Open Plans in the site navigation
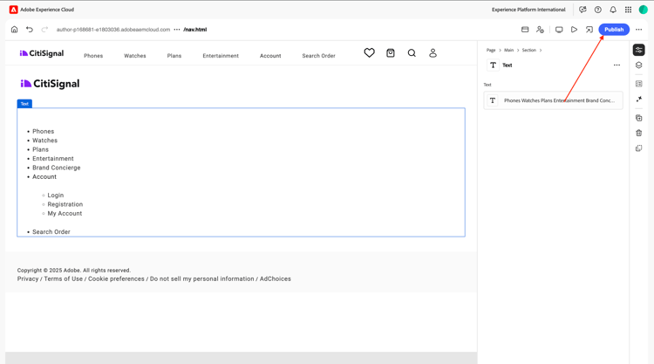 (174, 56)
